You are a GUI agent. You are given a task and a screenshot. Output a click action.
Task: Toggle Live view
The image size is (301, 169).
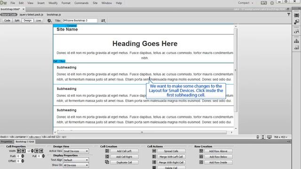click(39, 21)
